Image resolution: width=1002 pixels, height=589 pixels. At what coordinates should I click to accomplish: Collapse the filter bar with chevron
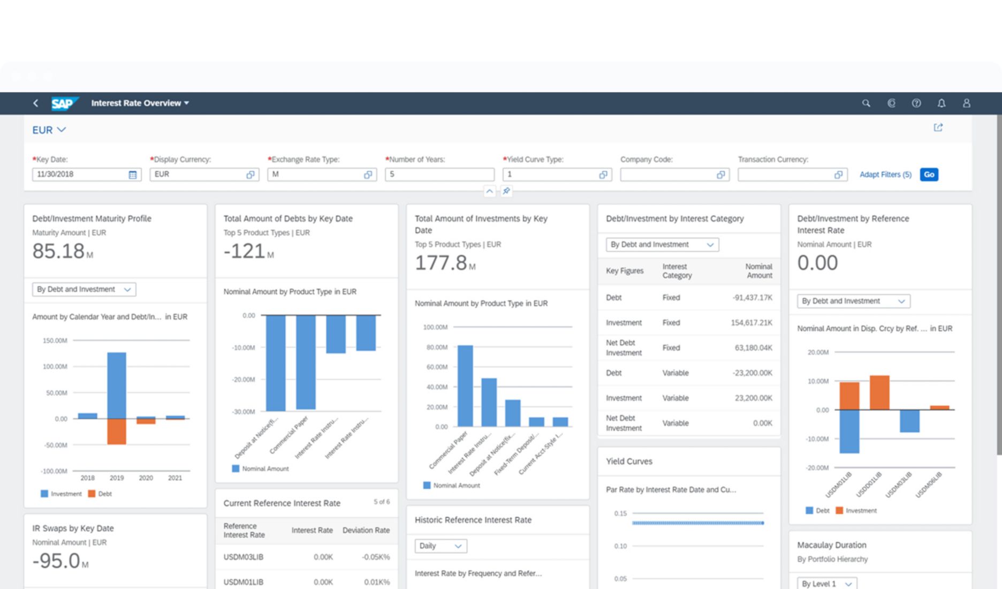coord(489,191)
